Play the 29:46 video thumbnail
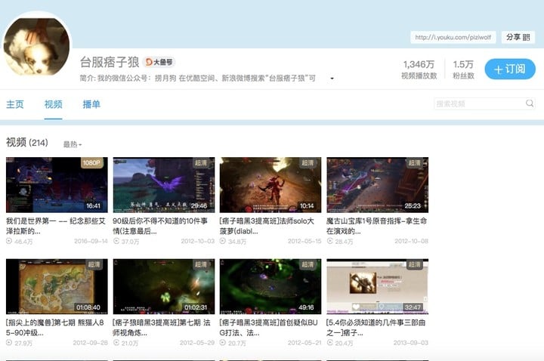The height and width of the screenshot is (361, 544). (164, 185)
